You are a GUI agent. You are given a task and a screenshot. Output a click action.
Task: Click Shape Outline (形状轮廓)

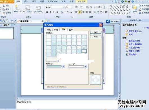click(x=144, y=9)
